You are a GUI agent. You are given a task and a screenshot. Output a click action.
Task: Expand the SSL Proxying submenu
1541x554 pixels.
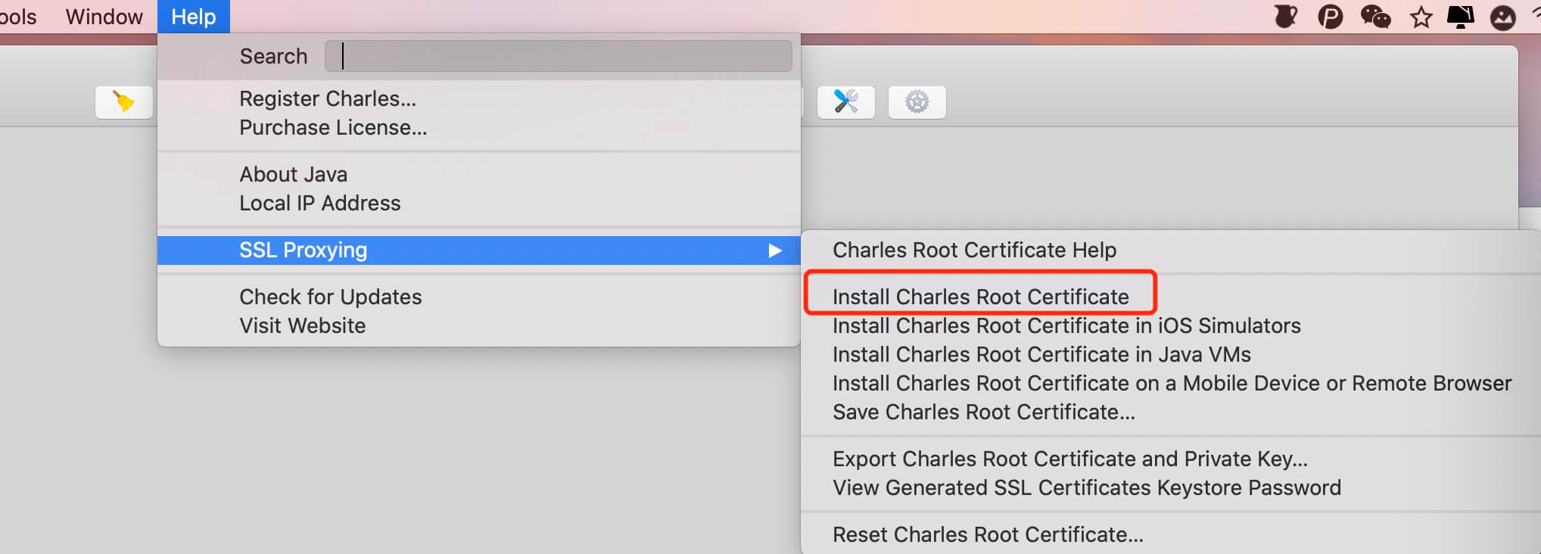click(x=479, y=250)
